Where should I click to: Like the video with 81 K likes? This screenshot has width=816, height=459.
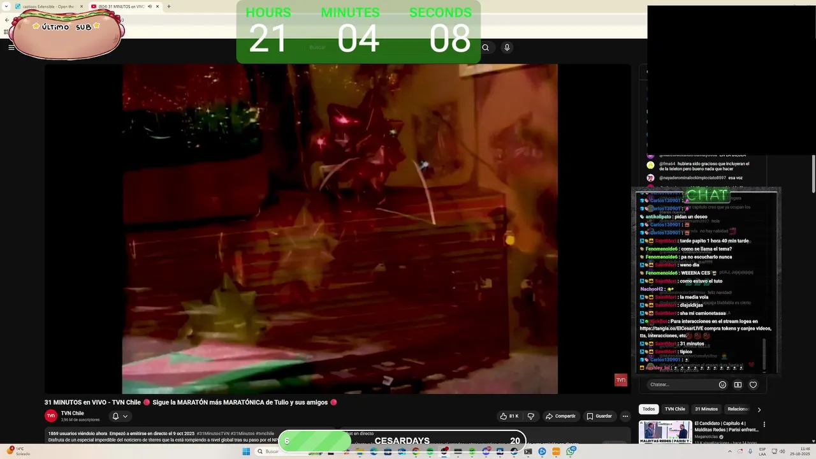(x=509, y=416)
